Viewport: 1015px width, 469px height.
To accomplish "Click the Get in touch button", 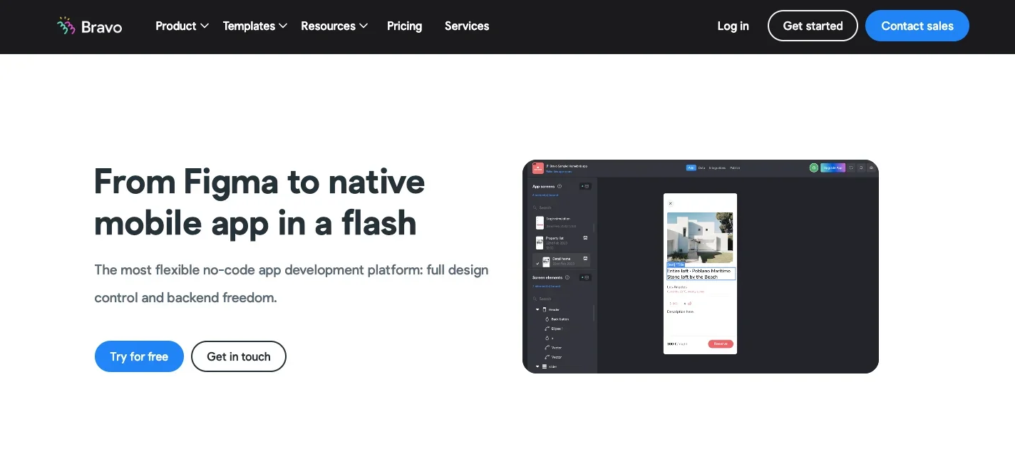I will (x=239, y=356).
